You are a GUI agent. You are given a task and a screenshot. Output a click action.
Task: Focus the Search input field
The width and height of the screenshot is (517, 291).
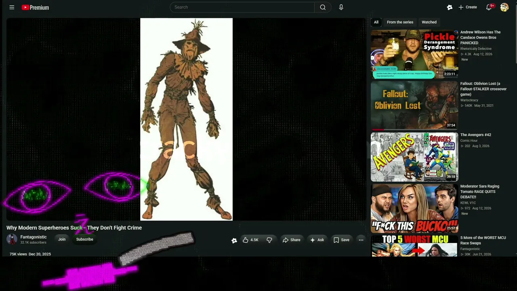(x=242, y=7)
